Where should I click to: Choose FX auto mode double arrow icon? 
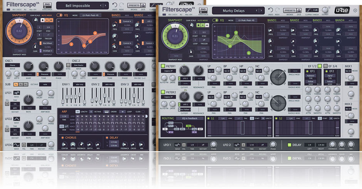coord(207,25)
